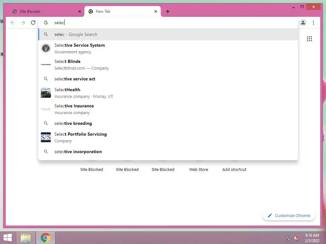
Task: Click the magnifier icon beside selective service act
Action: tap(46, 79)
